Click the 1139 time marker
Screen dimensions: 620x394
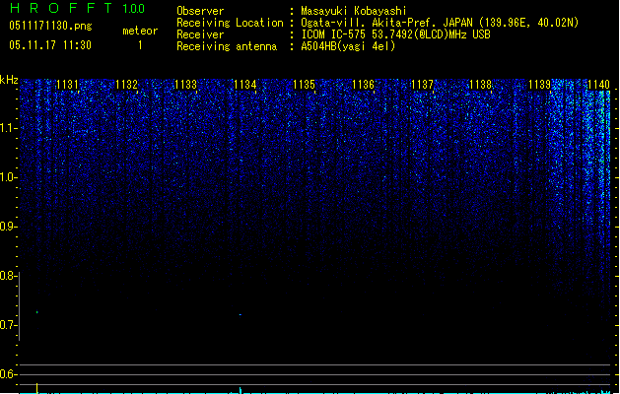(x=539, y=85)
